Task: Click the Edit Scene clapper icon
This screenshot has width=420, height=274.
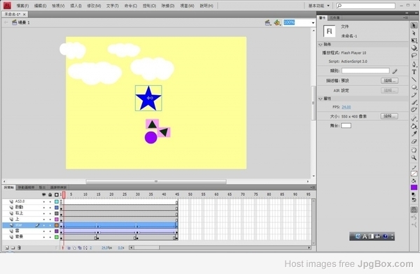Action: [268, 23]
